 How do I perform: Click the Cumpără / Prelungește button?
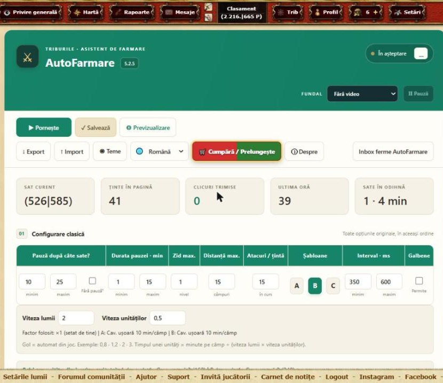[237, 152]
